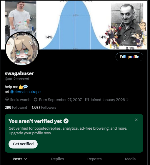Click the location pin icon

[7, 100]
